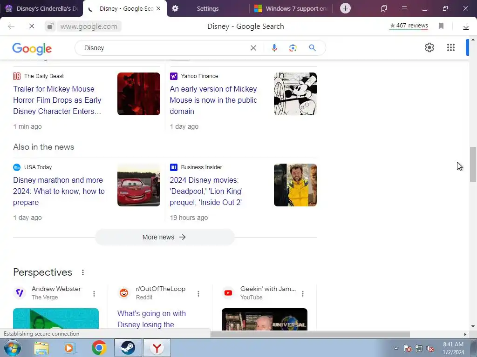Click the USA Today source icon
The image size is (477, 357).
[x=17, y=167]
